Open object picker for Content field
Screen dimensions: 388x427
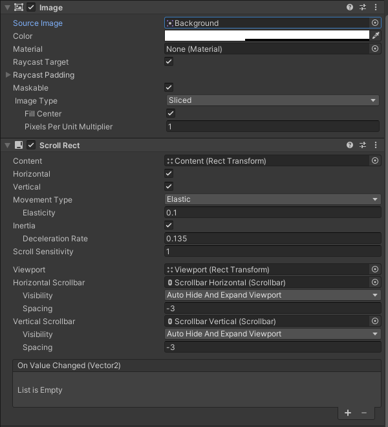(x=375, y=160)
